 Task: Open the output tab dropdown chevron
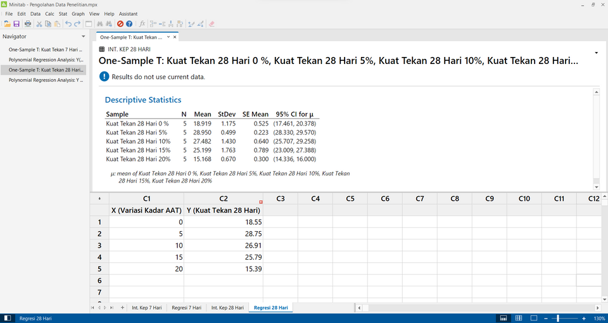click(x=168, y=37)
